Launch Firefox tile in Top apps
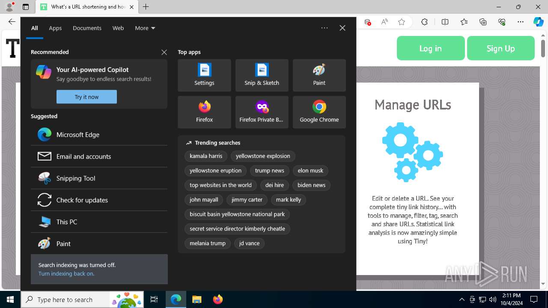The image size is (548, 308). 204,112
